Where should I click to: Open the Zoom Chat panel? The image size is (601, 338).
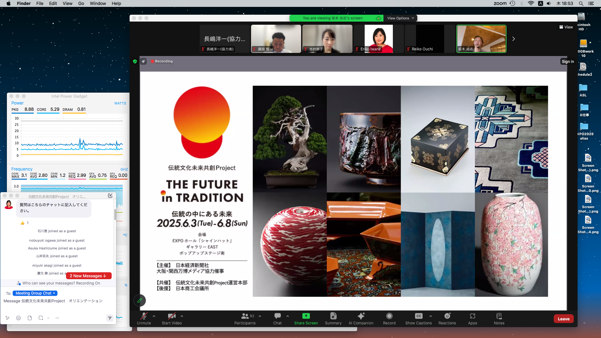(277, 318)
